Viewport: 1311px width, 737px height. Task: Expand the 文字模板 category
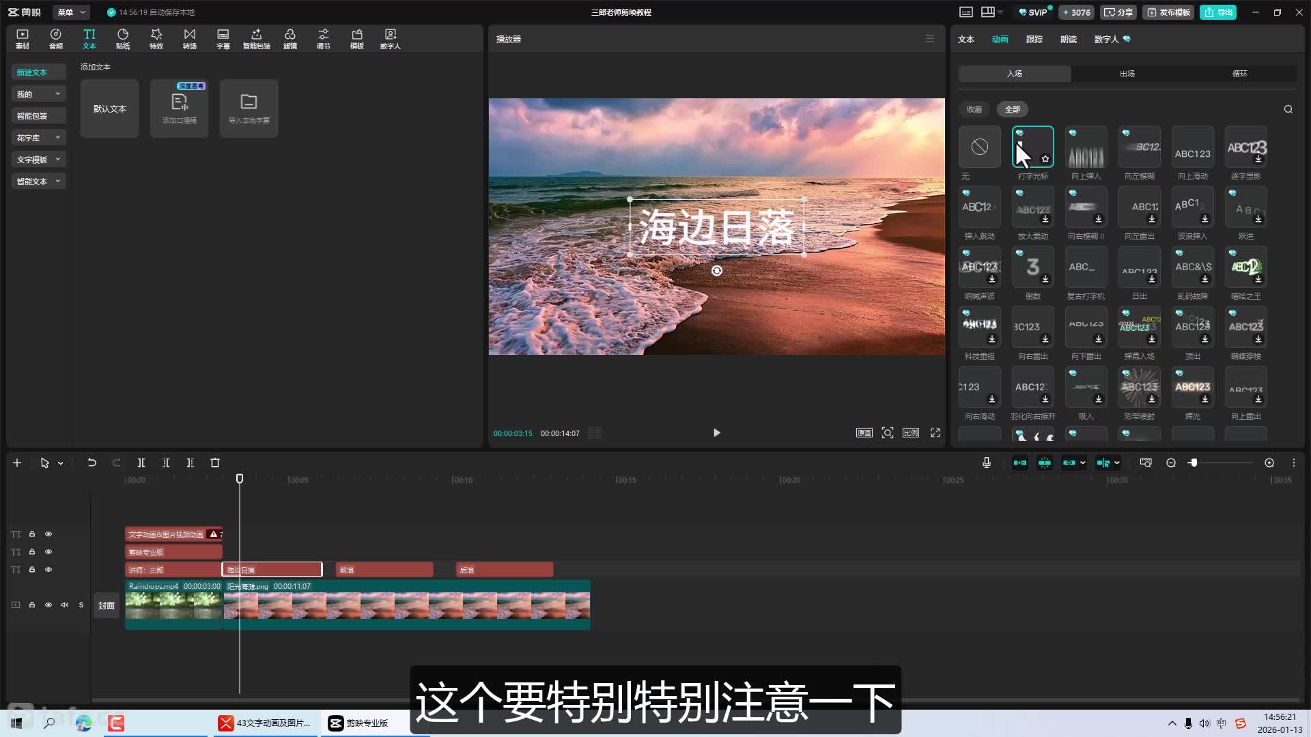coord(38,160)
